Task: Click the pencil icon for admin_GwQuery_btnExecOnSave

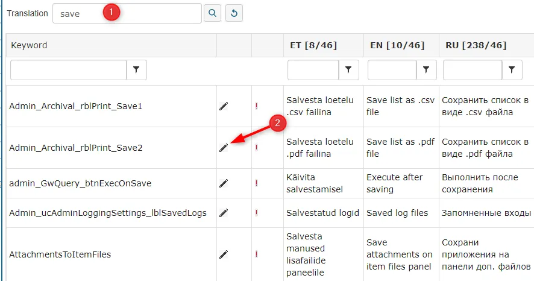Action: (224, 183)
